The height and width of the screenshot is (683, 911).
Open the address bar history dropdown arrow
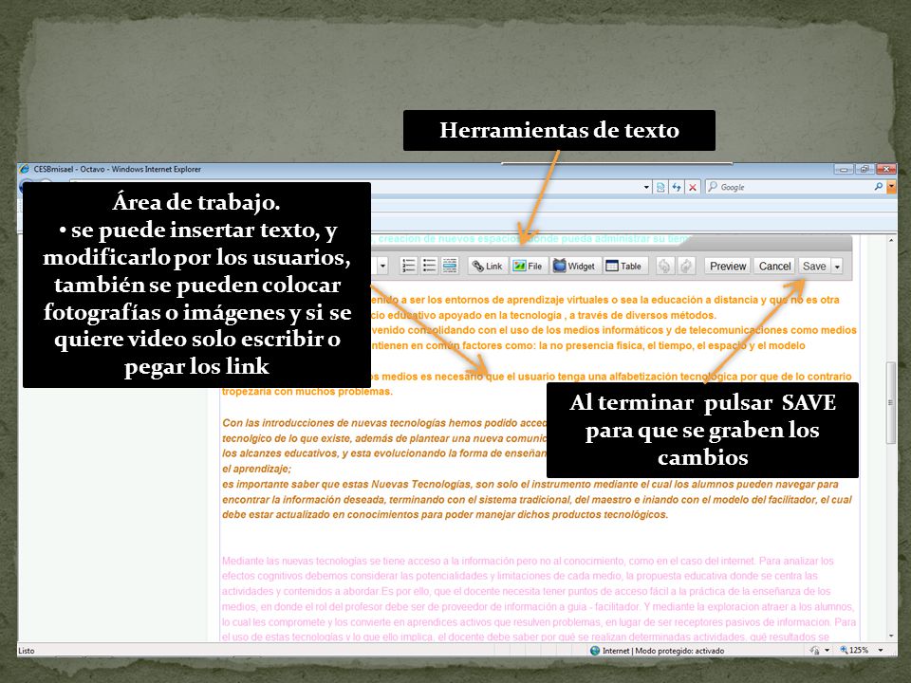pyautogui.click(x=646, y=187)
